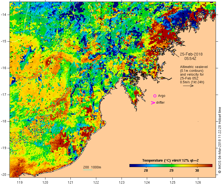Screen dimensions: 223x185
Task: Click the 'Temperature (°C) viirsV 12% ql>=2' title
Action: pyautogui.click(x=171, y=161)
